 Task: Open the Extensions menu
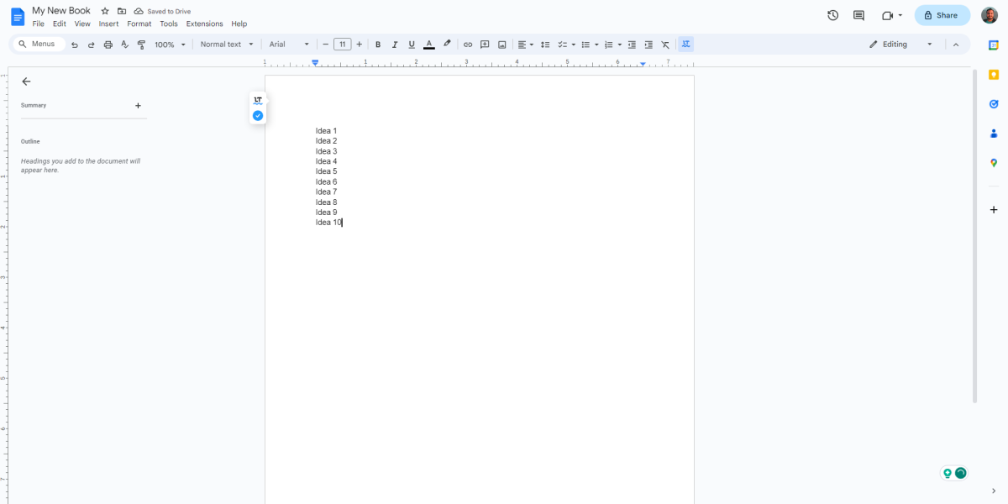pyautogui.click(x=204, y=24)
